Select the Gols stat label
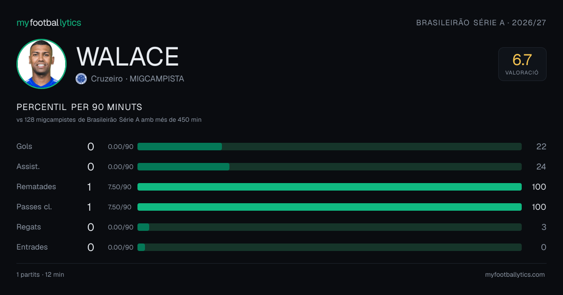This screenshot has height=295, width=563. tap(24, 147)
